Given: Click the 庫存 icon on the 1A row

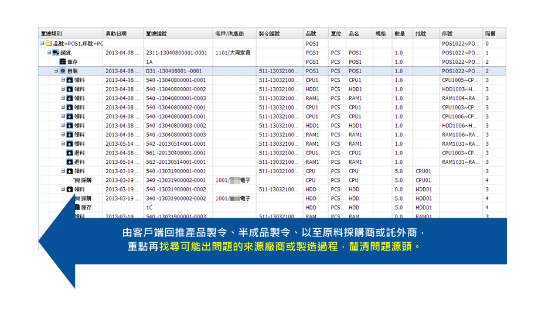Looking at the screenshot, I should tap(63, 62).
